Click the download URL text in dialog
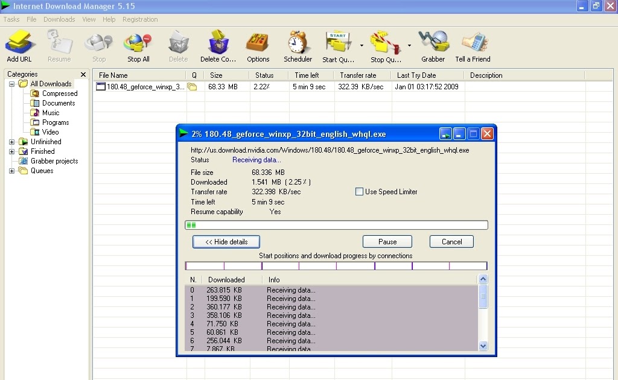618x380 pixels. (330, 150)
